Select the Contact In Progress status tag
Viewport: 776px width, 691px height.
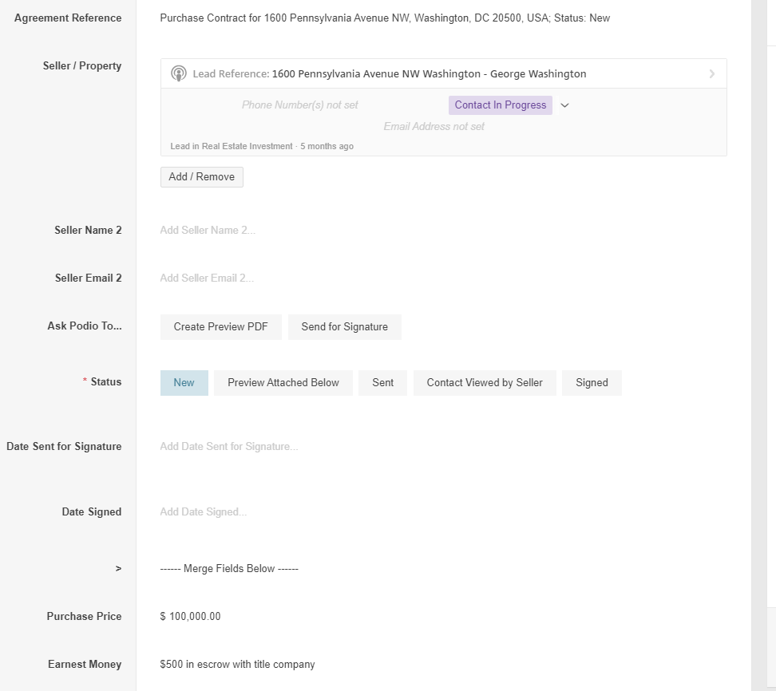pyautogui.click(x=501, y=105)
